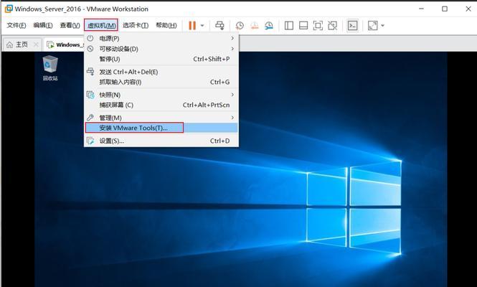The image size is (477, 287).
Task: Click the console view toolbar icon
Action: (x=353, y=26)
